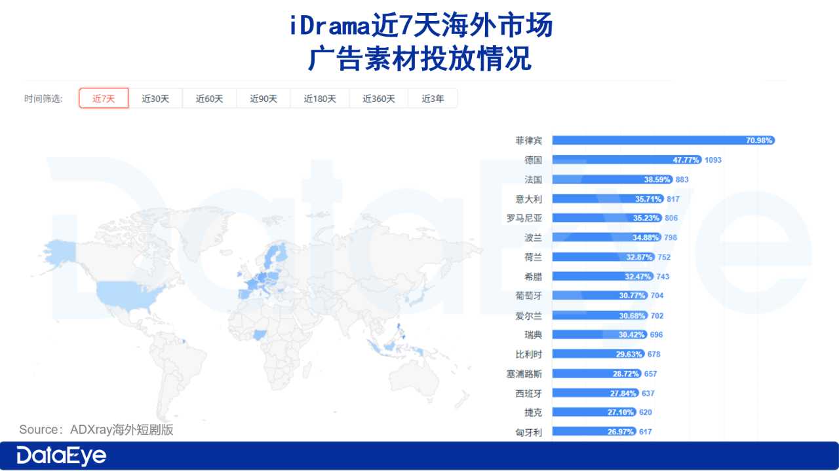Select the 法国 38.59% bar

[613, 179]
